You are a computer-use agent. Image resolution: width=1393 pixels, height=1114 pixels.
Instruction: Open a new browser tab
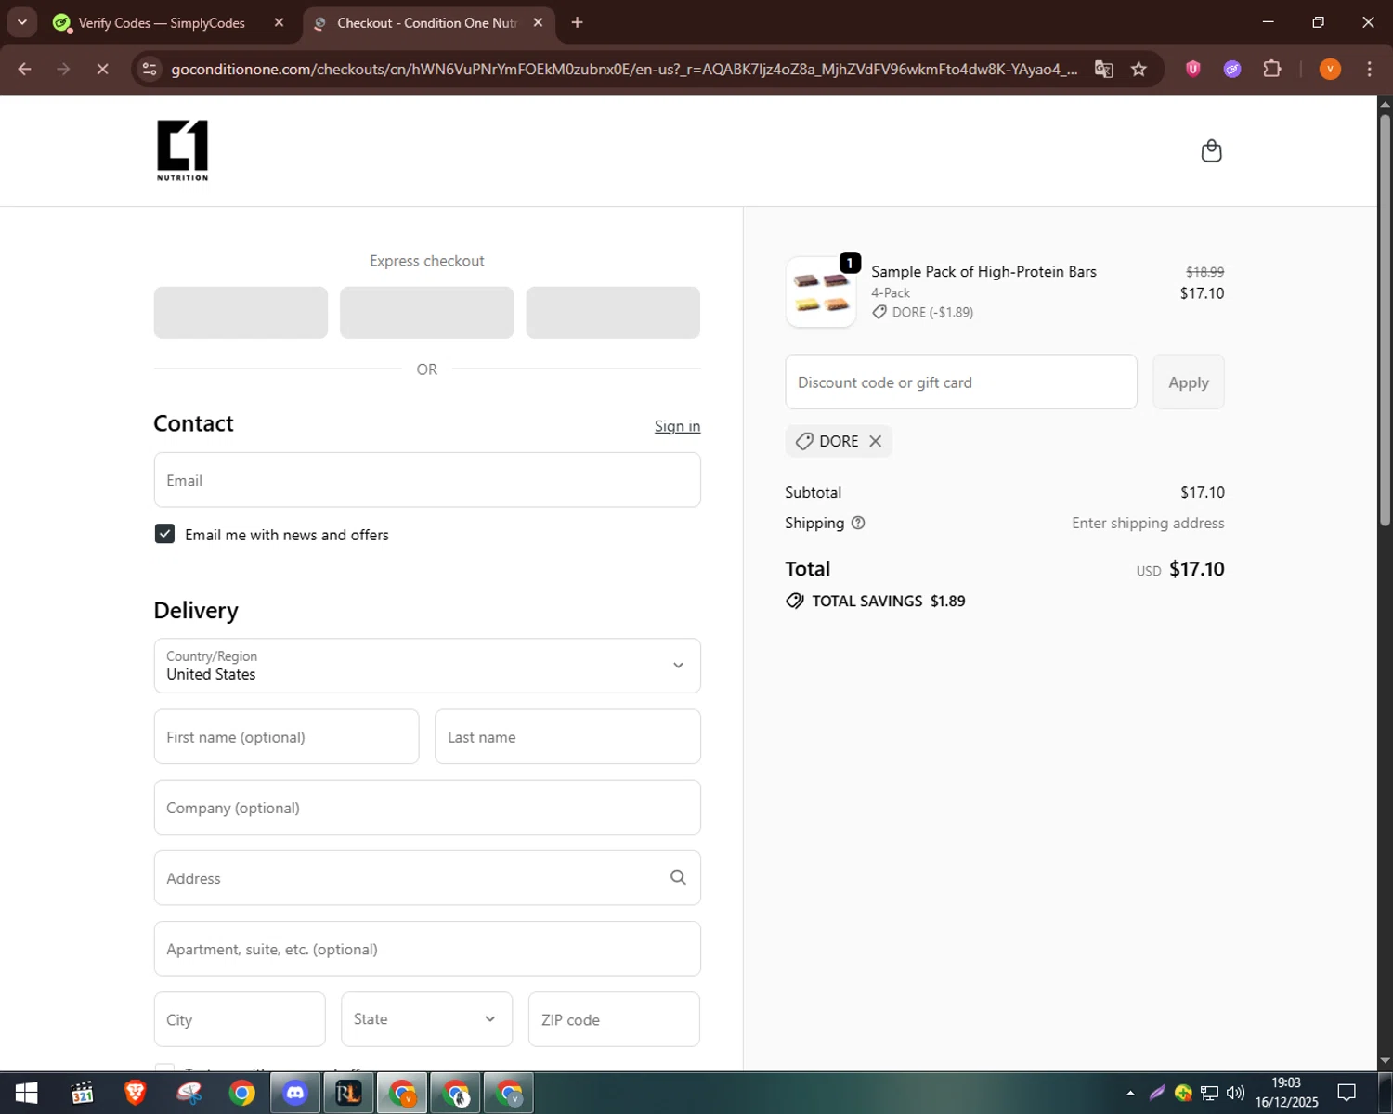577,22
